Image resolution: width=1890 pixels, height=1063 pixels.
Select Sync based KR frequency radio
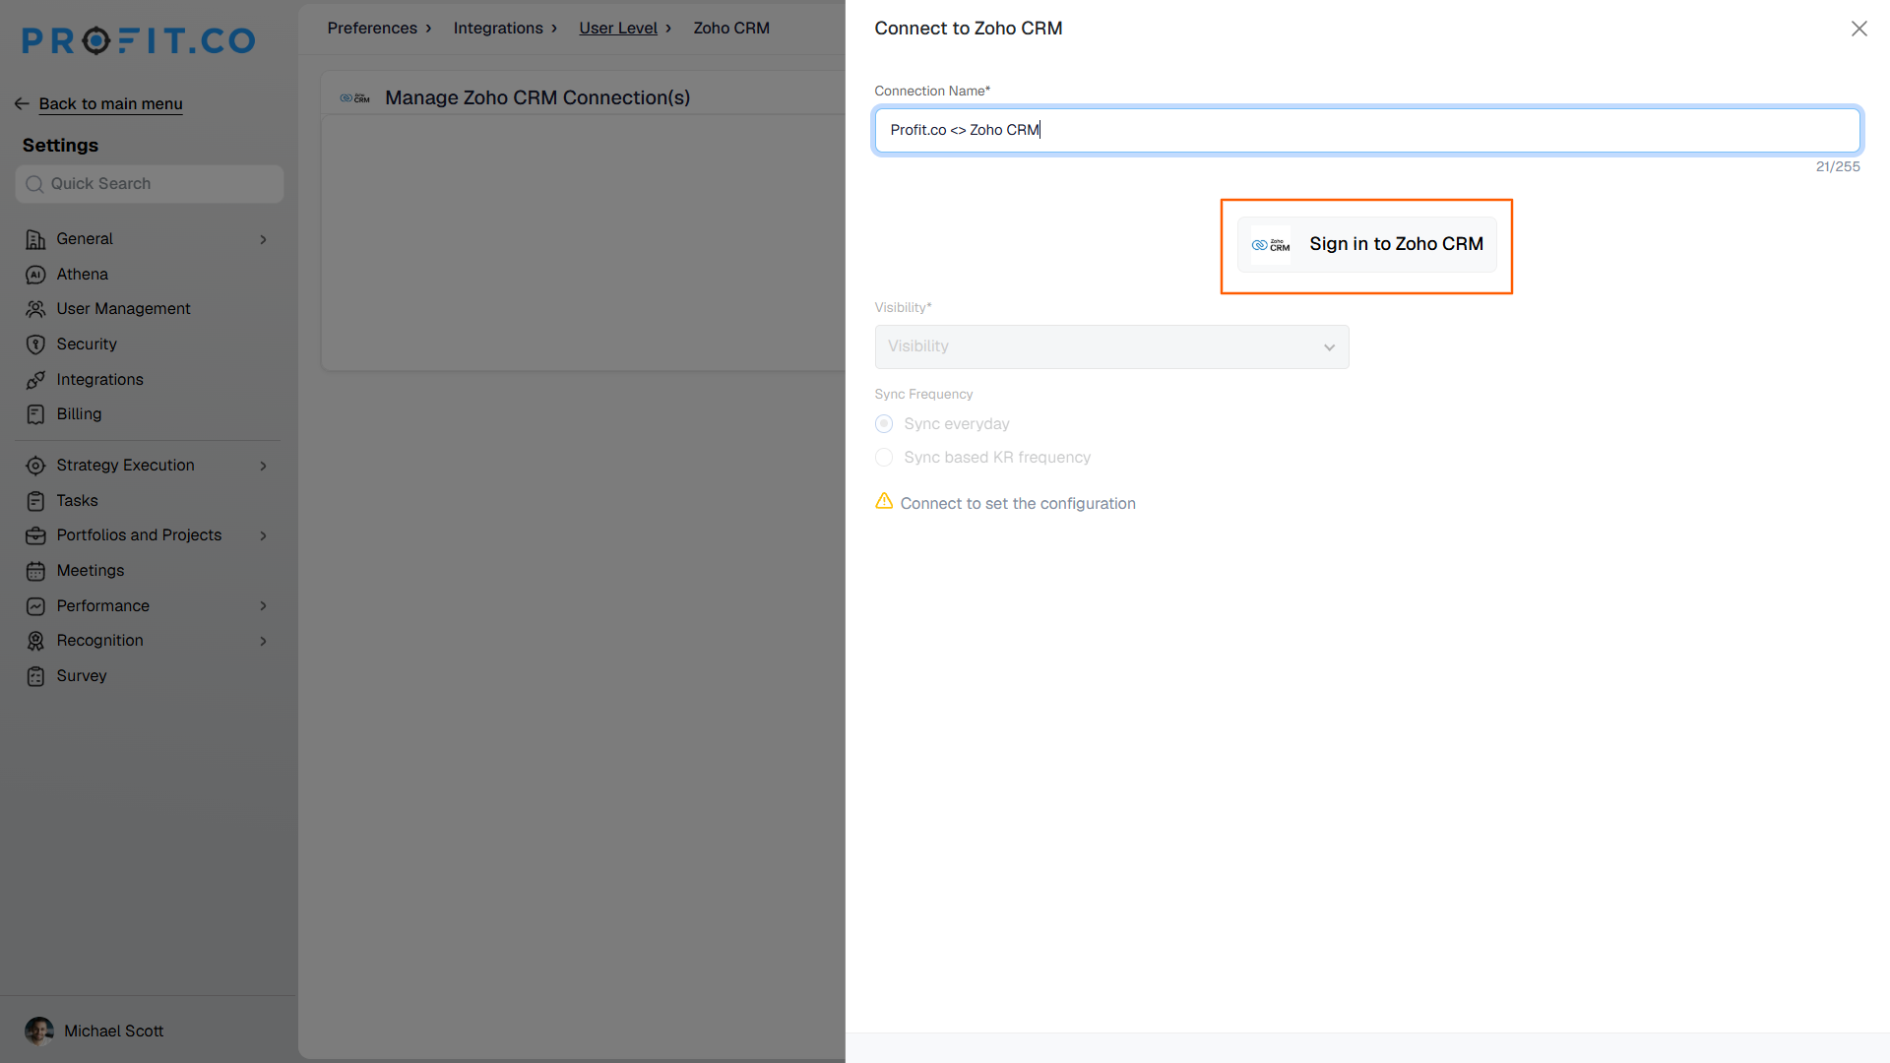click(884, 458)
